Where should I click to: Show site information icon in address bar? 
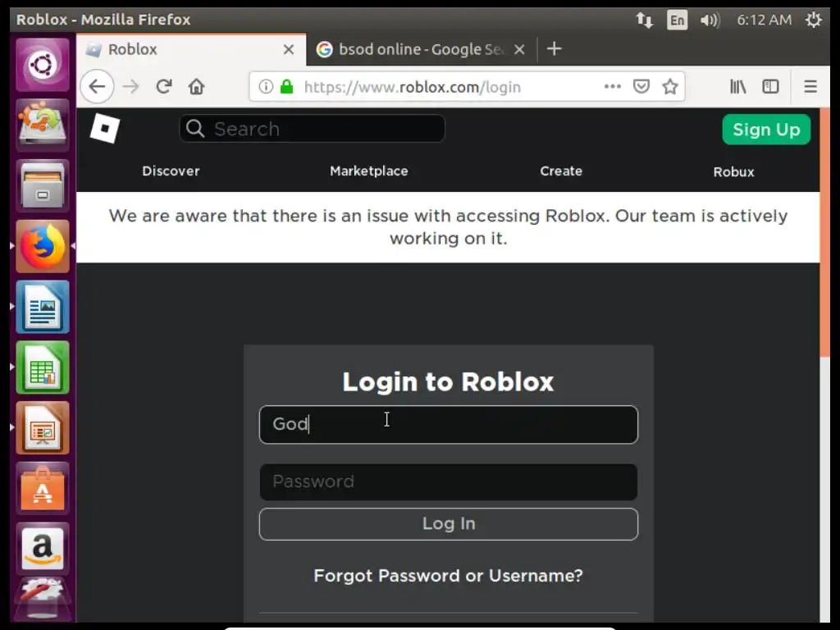click(x=266, y=86)
